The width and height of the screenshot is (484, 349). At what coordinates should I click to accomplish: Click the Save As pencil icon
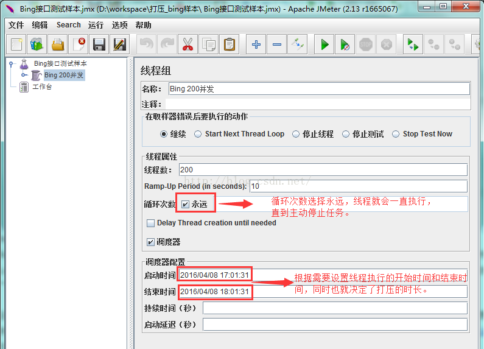tap(120, 44)
